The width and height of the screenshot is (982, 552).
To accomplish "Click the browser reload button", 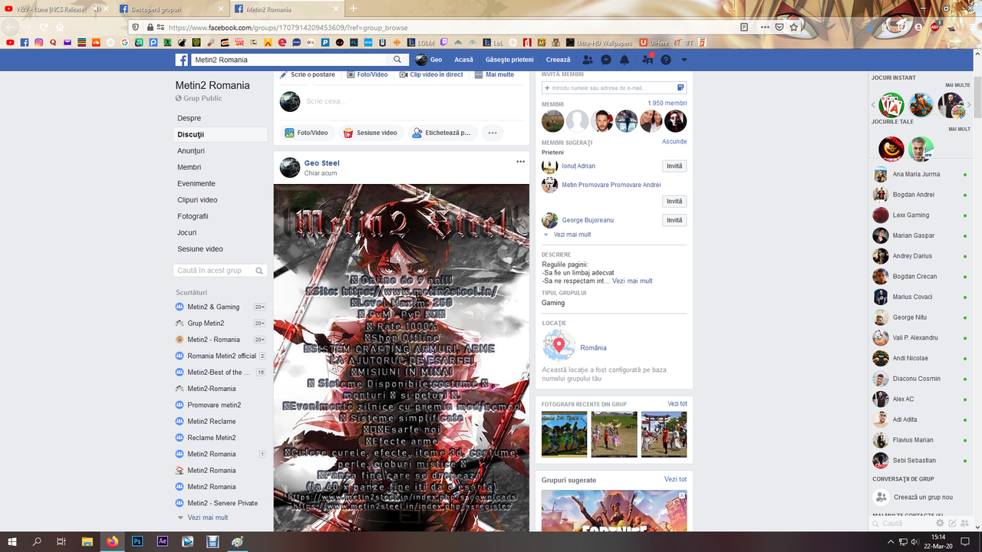I will [x=43, y=27].
